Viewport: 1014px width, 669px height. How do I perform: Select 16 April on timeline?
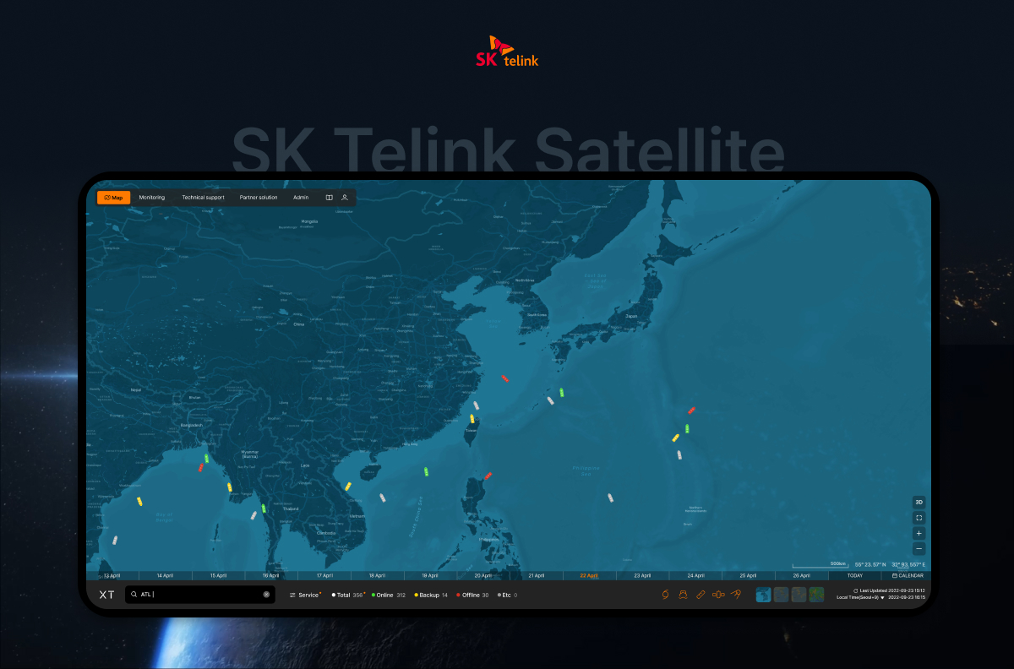[270, 575]
